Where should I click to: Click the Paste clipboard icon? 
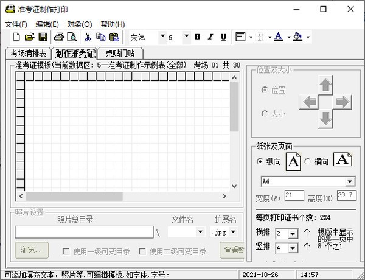point(114,37)
